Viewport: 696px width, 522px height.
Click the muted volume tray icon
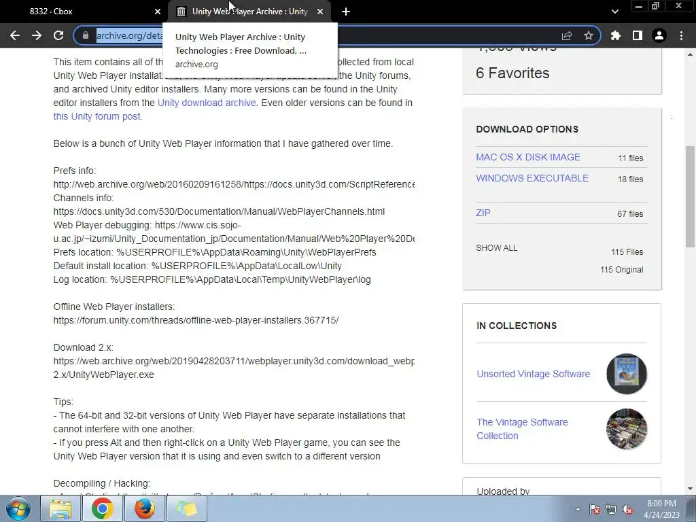627,509
